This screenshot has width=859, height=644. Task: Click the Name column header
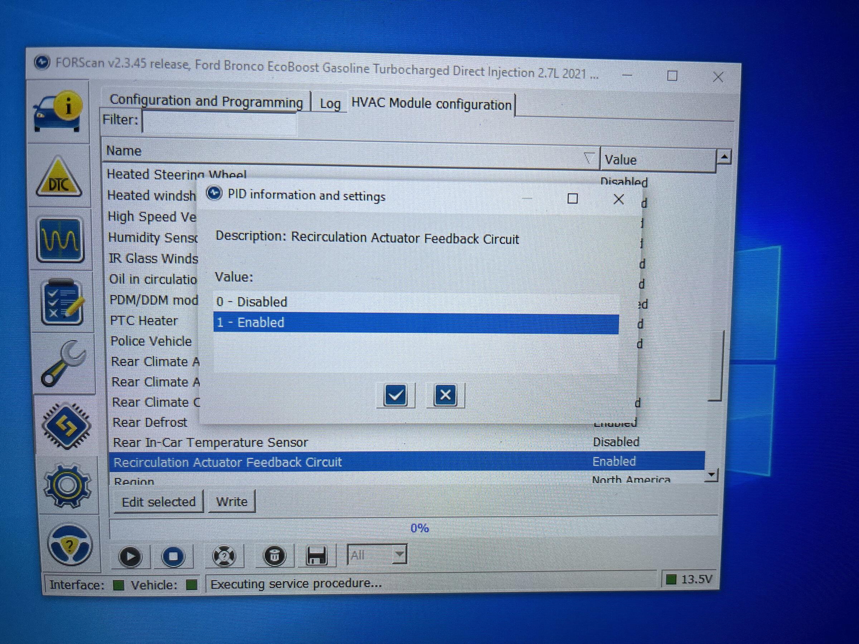(351, 154)
